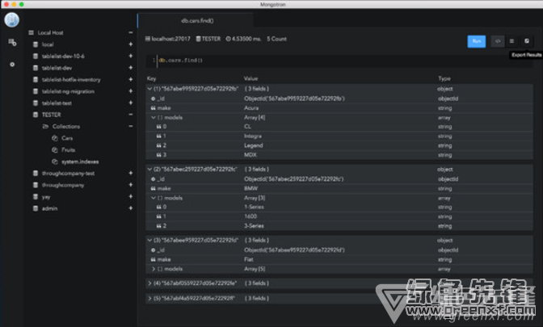
Task: Click the localhost:27017 status label
Action: 168,39
